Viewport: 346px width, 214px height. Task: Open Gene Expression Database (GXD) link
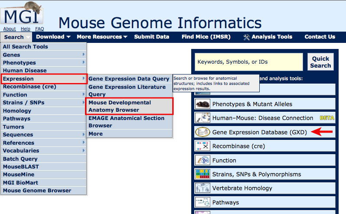tap(259, 132)
